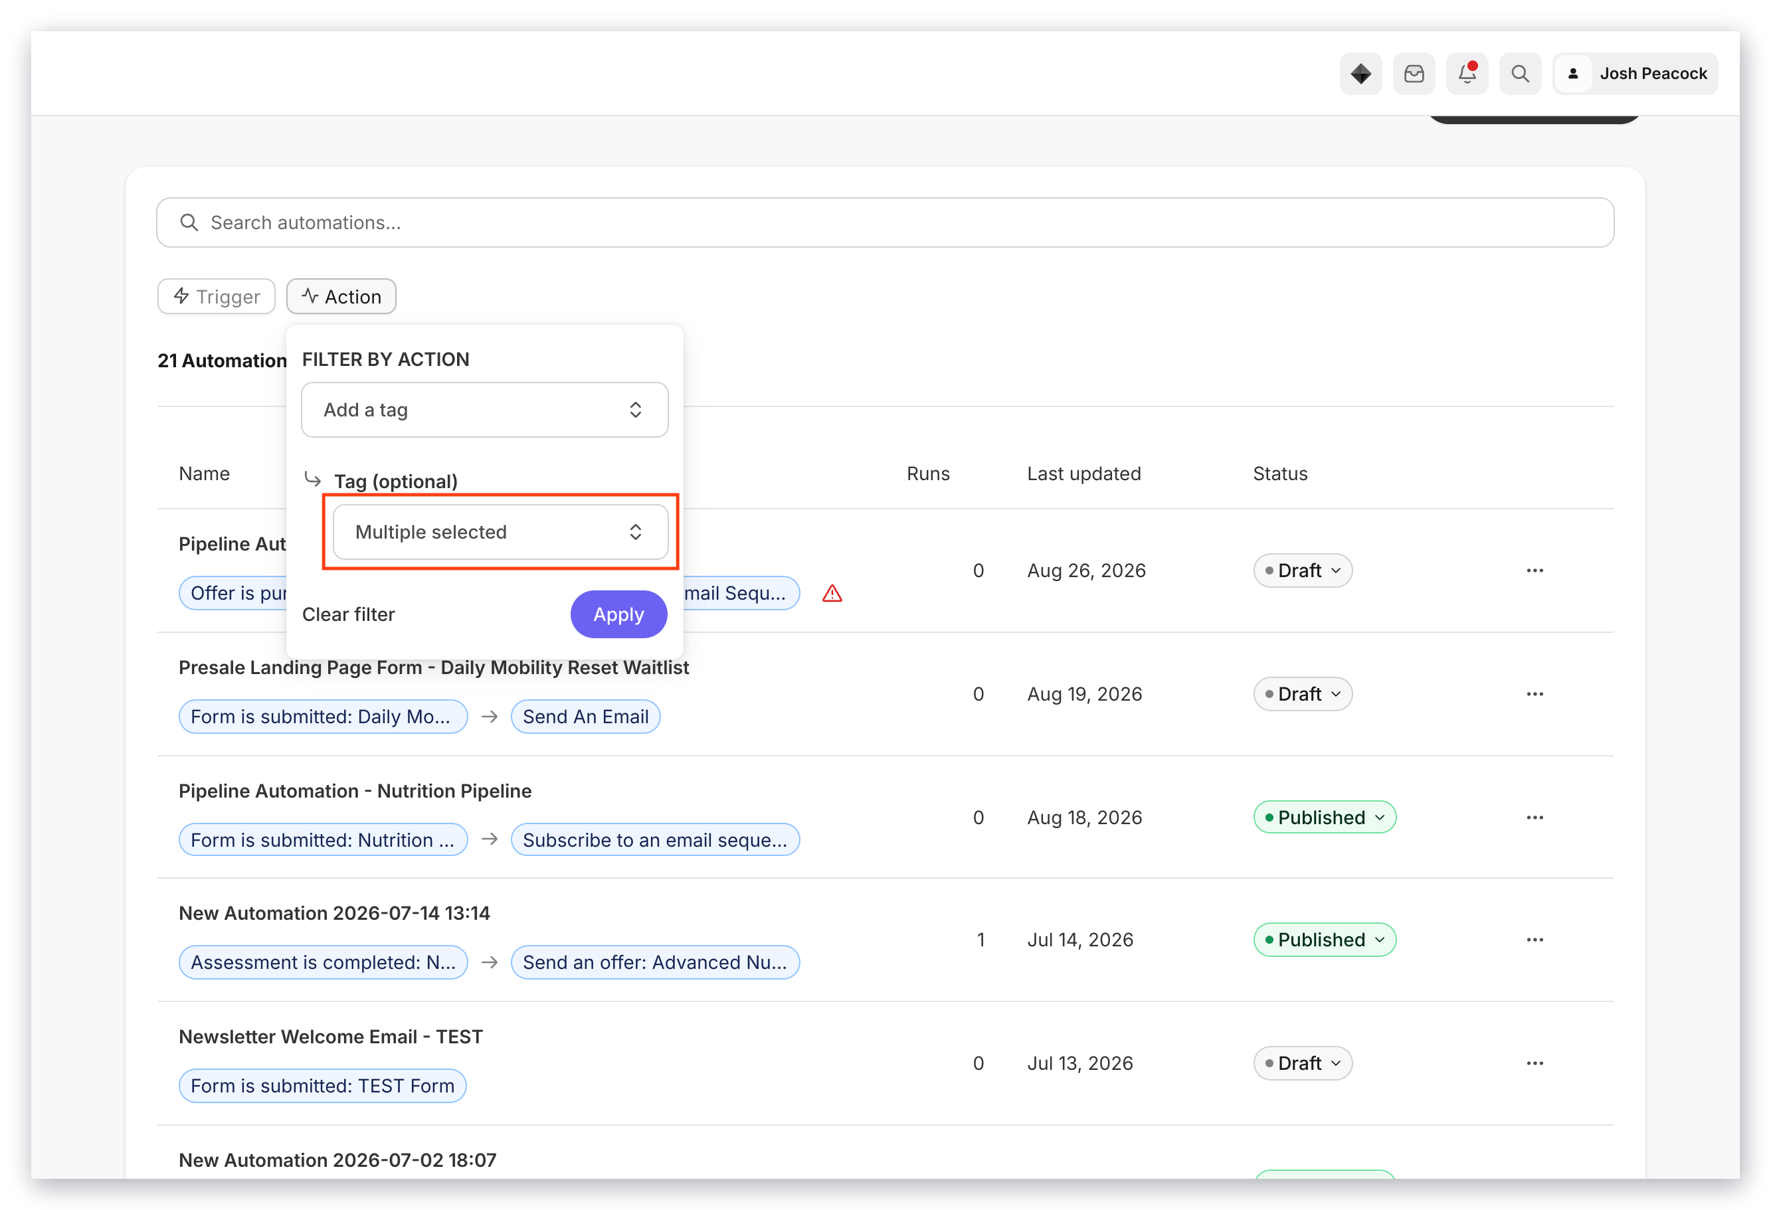
Task: Apply the action filter
Action: click(x=618, y=614)
